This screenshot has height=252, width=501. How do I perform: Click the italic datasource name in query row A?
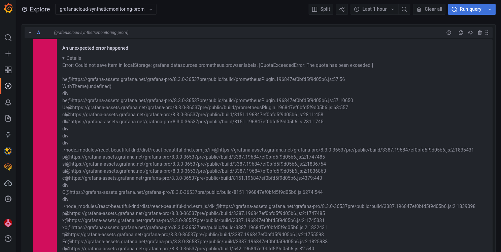tap(91, 33)
